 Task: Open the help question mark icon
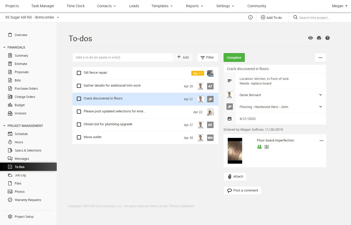click(x=328, y=38)
